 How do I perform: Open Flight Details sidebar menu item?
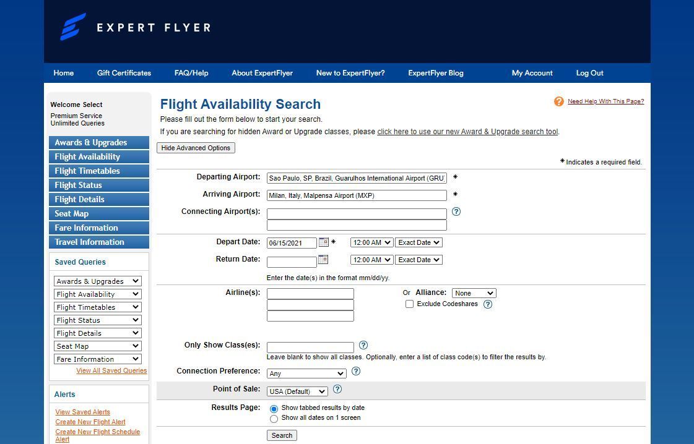[x=99, y=200]
